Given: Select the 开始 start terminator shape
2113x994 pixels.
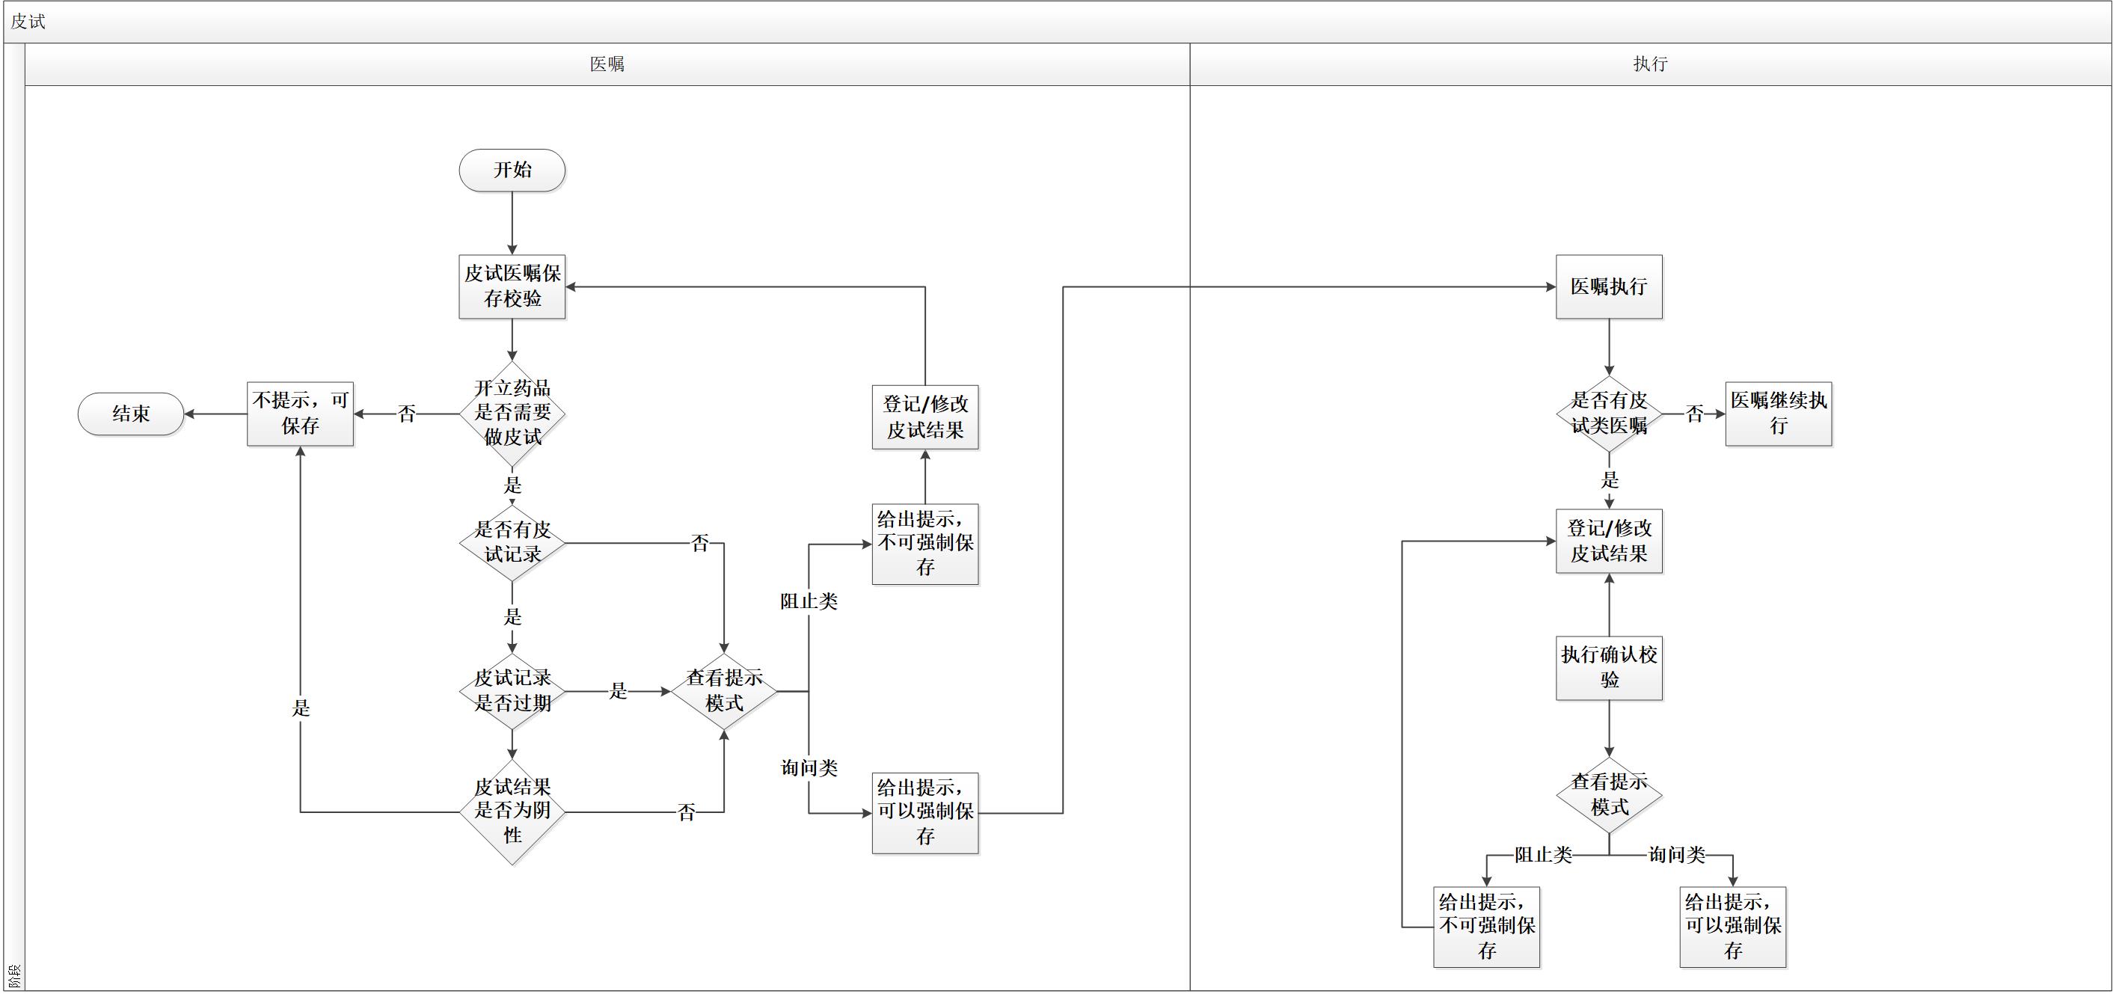Looking at the screenshot, I should (x=512, y=170).
